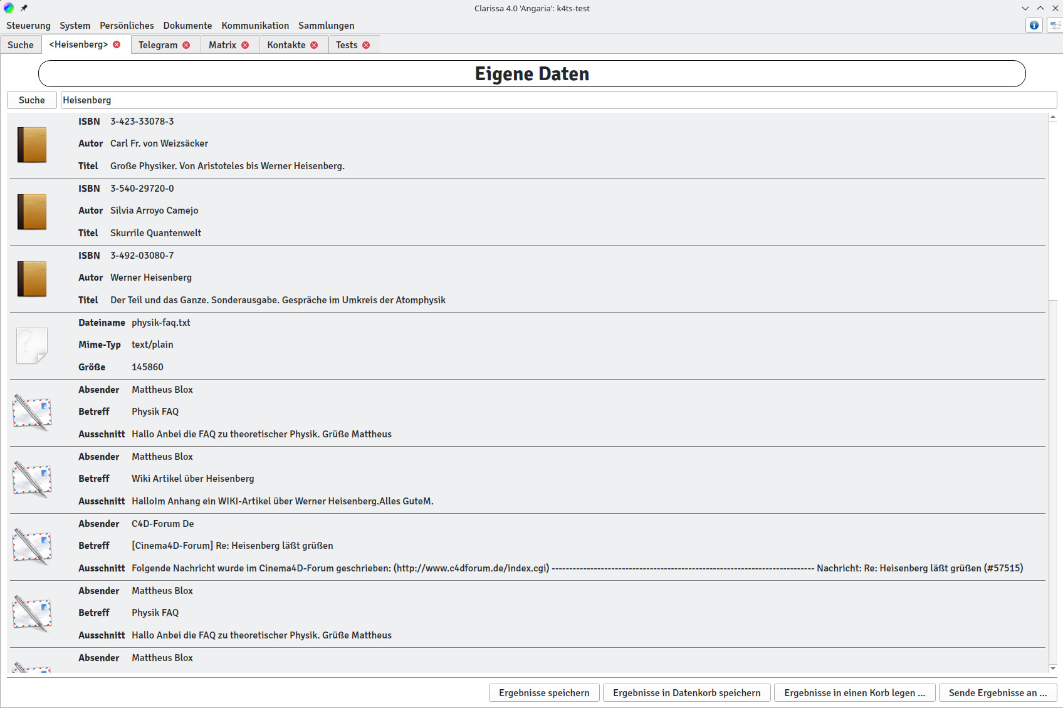Click Ergebnisse in Datenkorb speichern

pyautogui.click(x=687, y=693)
